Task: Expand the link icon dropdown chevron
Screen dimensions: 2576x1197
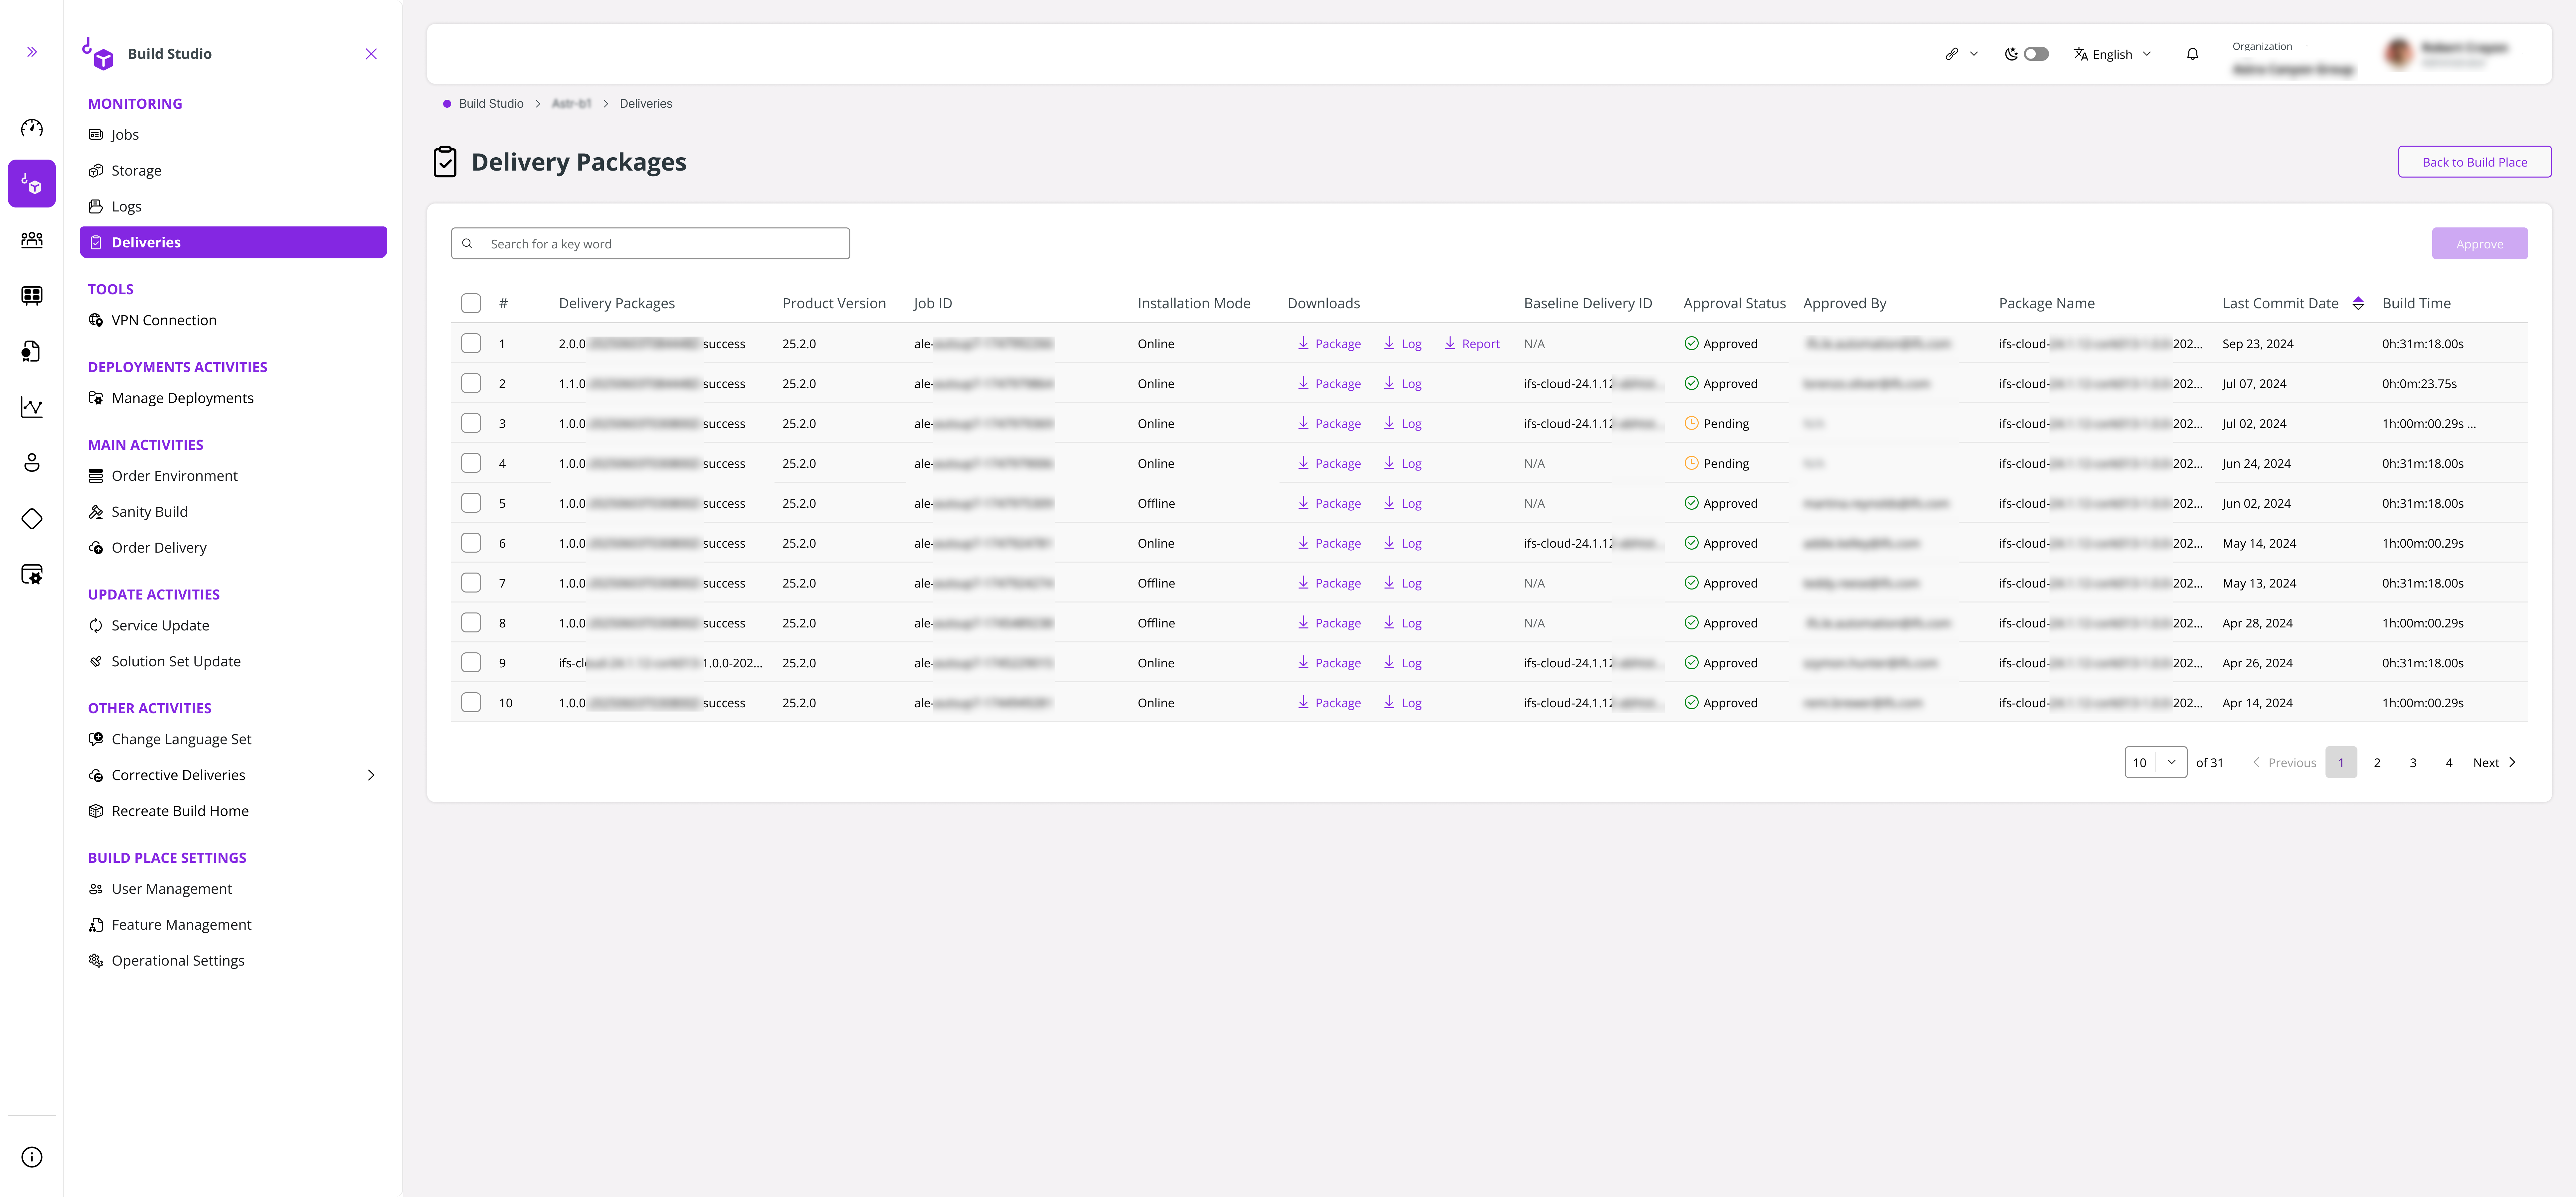Action: (x=1974, y=54)
